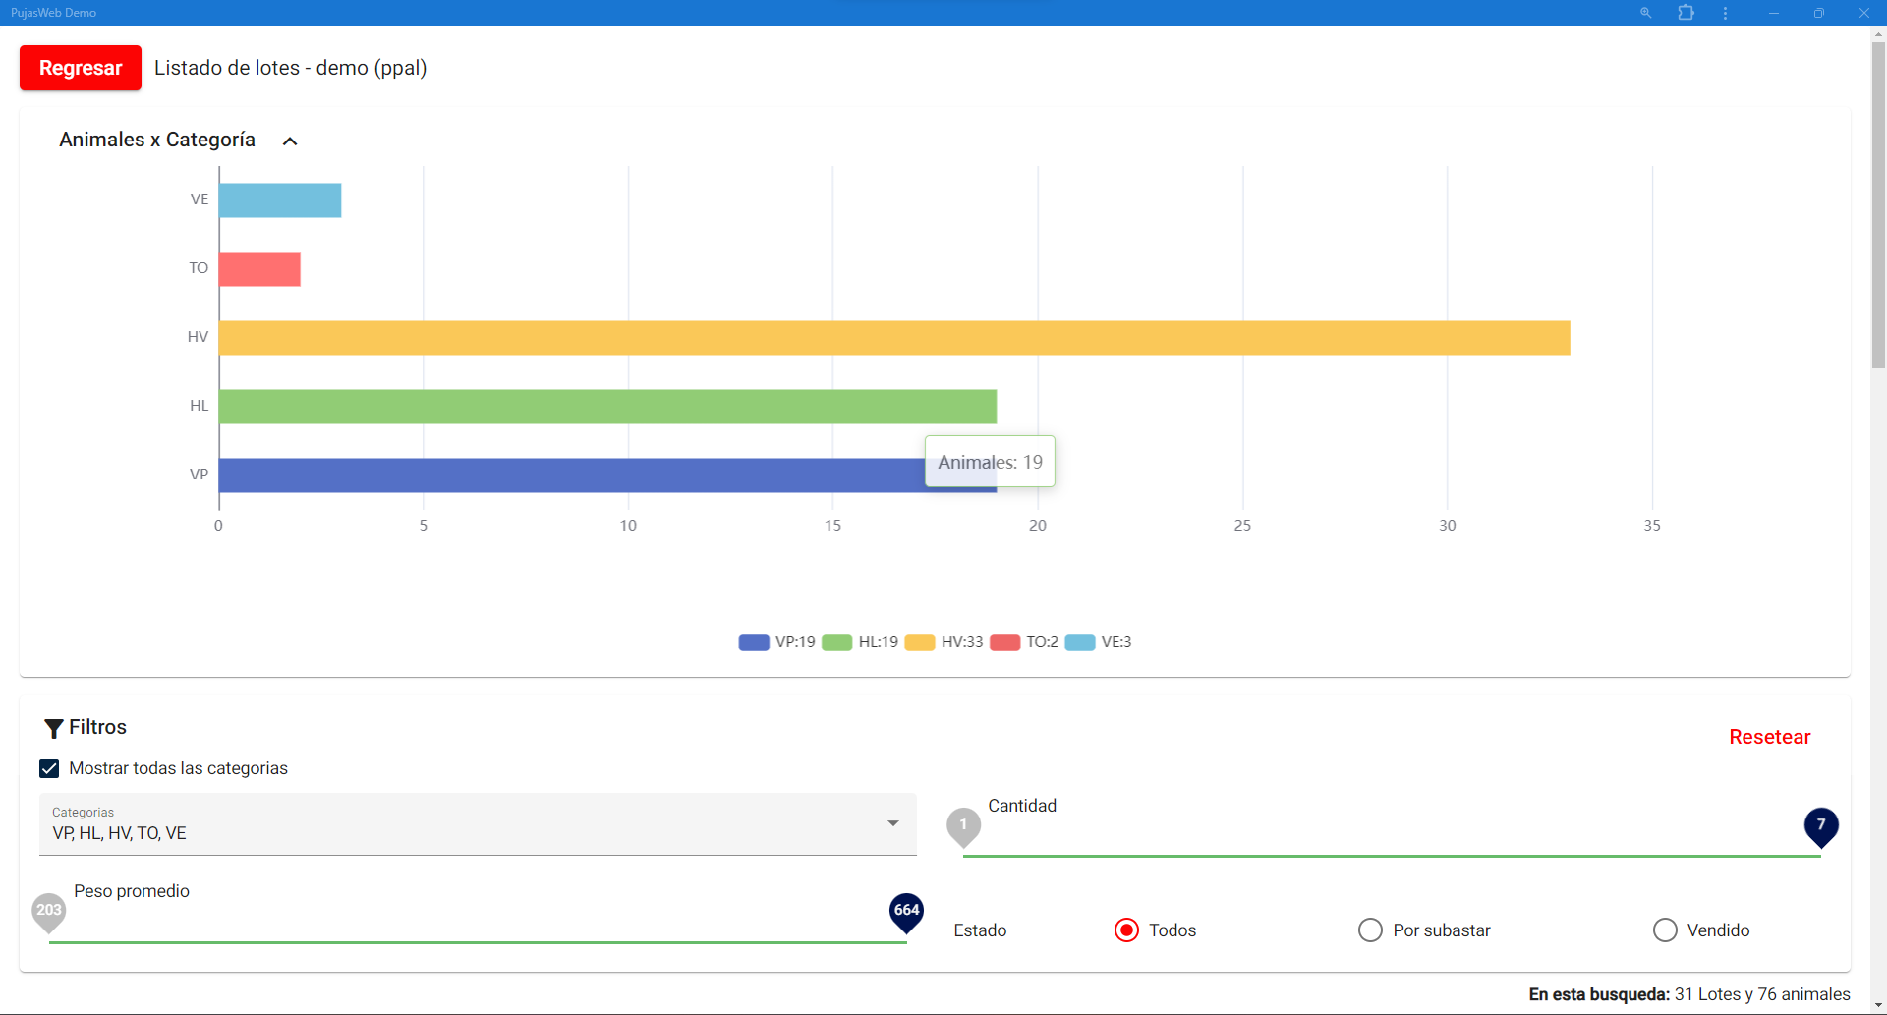
Task: Toggle the VE legend color box
Action: pos(1079,643)
